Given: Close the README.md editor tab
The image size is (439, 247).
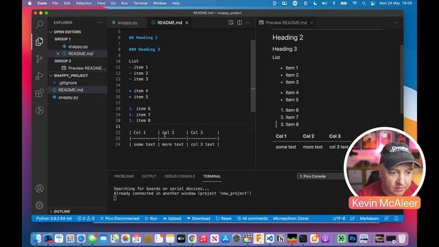Looking at the screenshot, I should click(187, 23).
